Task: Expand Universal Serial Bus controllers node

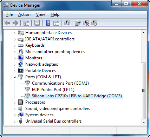Action: 14,122
